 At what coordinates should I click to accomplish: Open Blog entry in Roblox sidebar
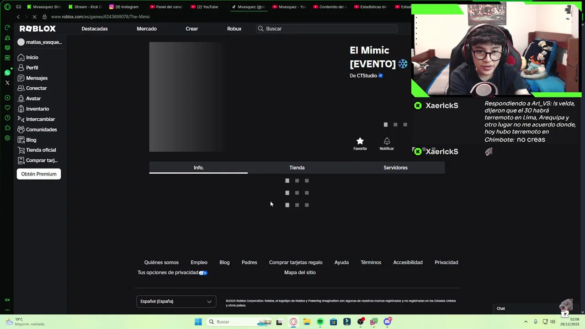click(27, 140)
